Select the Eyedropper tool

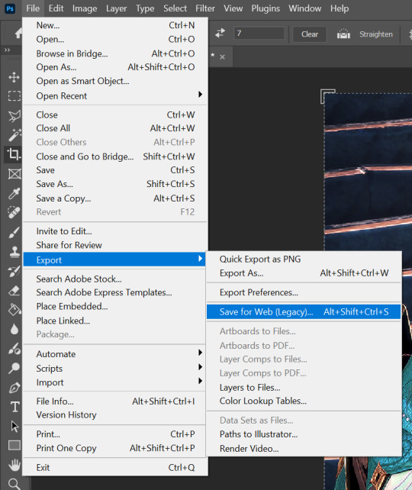pos(14,193)
